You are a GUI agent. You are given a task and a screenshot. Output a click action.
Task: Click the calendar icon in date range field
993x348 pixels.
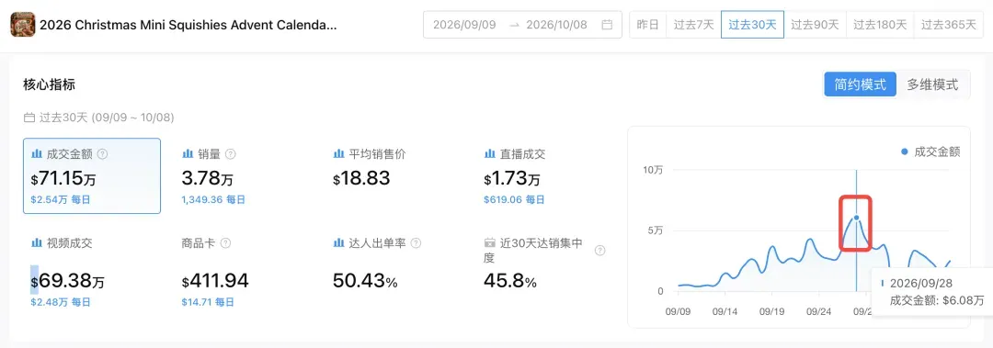(607, 26)
